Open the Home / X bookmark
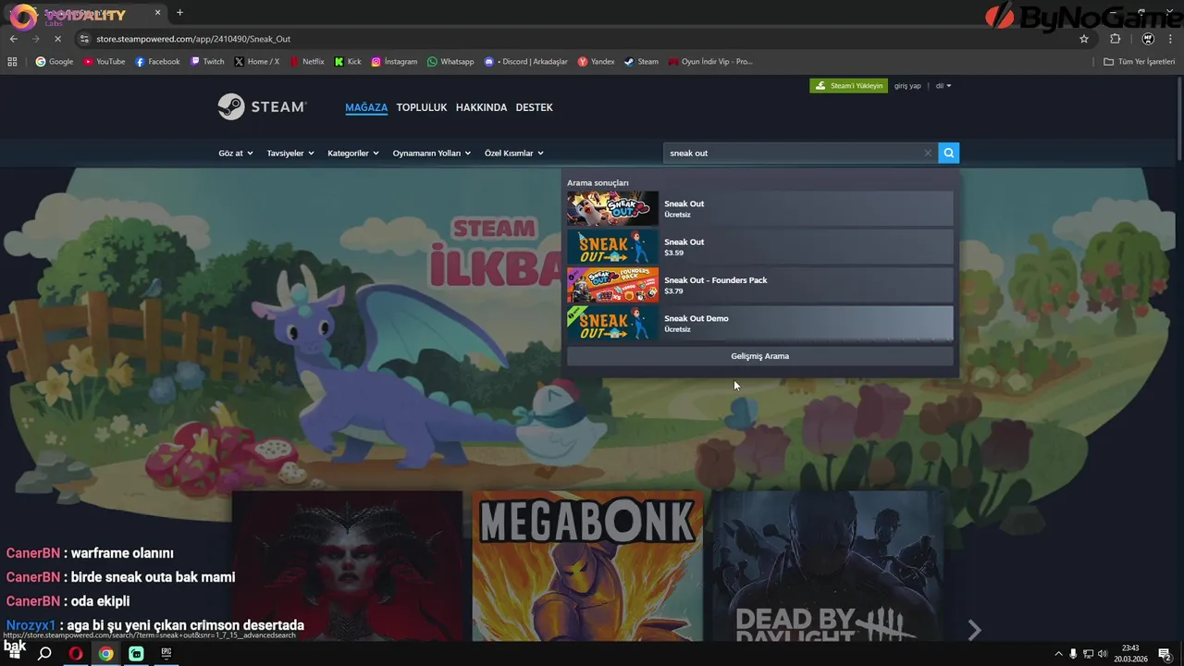The width and height of the screenshot is (1184, 666). (256, 62)
